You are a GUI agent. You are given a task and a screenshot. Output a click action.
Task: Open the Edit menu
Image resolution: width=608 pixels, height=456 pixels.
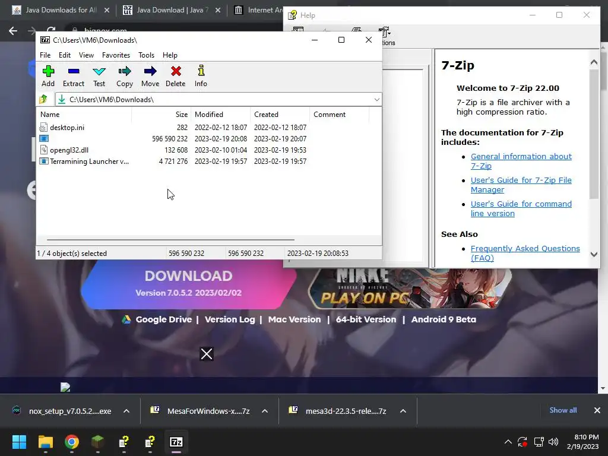(64, 55)
